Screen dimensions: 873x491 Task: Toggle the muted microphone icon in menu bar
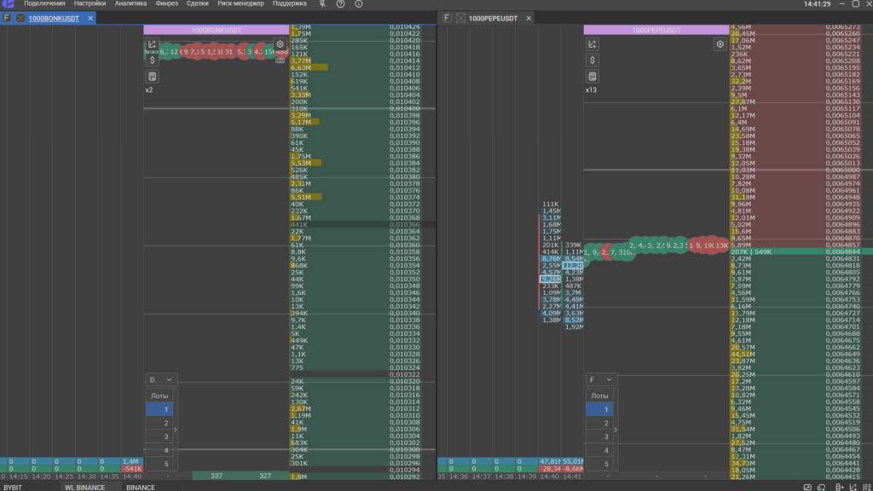tap(323, 4)
